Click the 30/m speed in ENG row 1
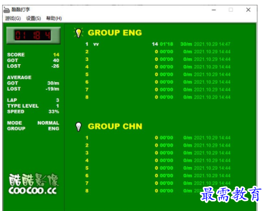The width and height of the screenshot is (266, 211). tap(186, 44)
